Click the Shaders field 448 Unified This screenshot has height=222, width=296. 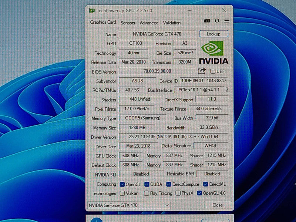[140, 99]
